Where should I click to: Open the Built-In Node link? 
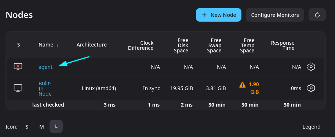click(45, 89)
